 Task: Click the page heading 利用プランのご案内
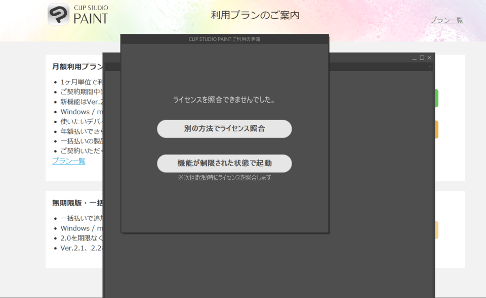click(x=255, y=15)
